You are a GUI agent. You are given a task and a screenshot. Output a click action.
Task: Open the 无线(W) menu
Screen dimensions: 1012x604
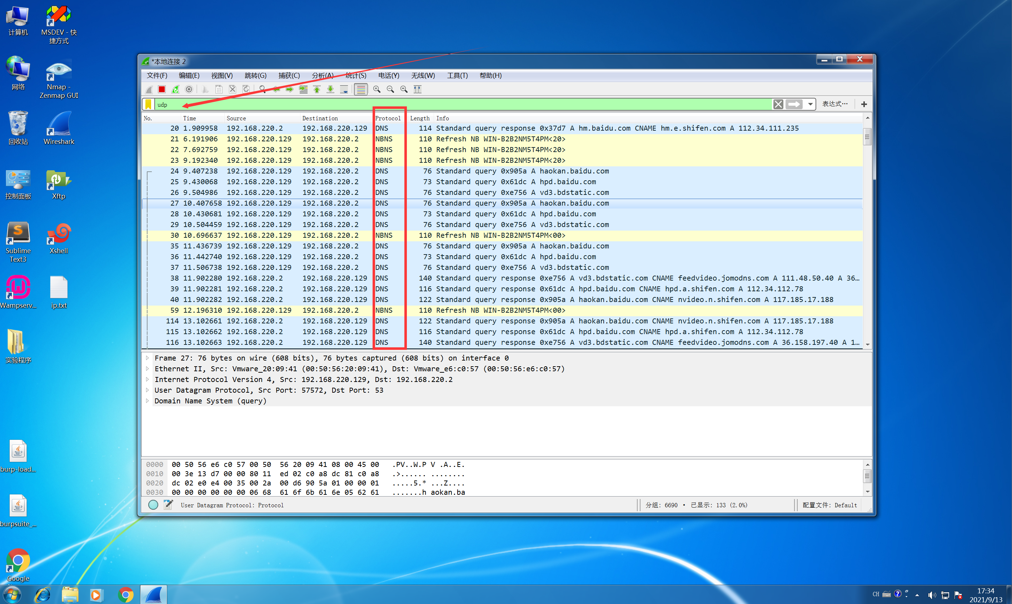pyautogui.click(x=423, y=76)
